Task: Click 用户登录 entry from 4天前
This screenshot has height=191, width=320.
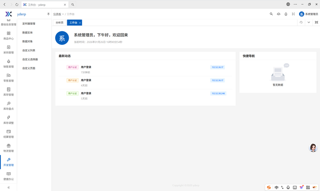Action: coord(86,80)
